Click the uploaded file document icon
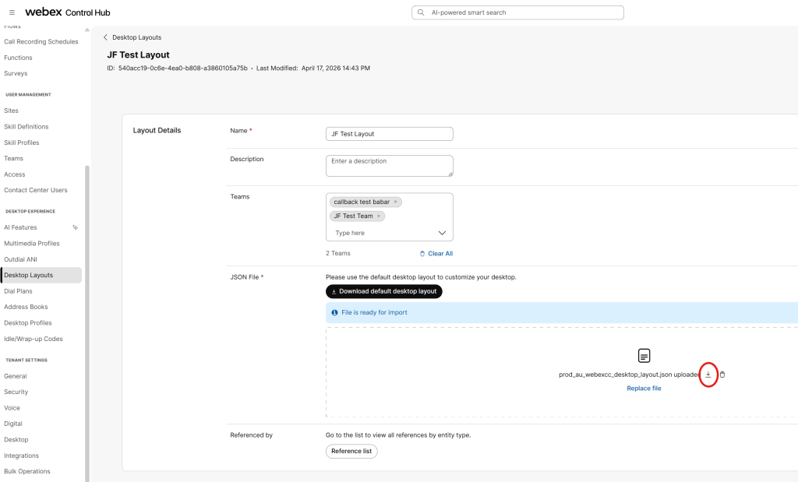Image resolution: width=798 pixels, height=482 pixels. pos(644,356)
